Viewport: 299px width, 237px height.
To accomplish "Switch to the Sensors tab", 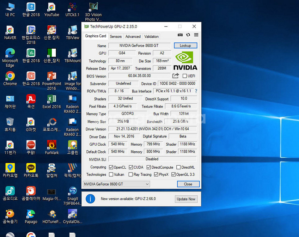I will tap(116, 36).
